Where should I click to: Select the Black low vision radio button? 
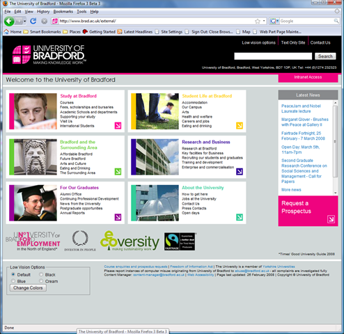41,274
